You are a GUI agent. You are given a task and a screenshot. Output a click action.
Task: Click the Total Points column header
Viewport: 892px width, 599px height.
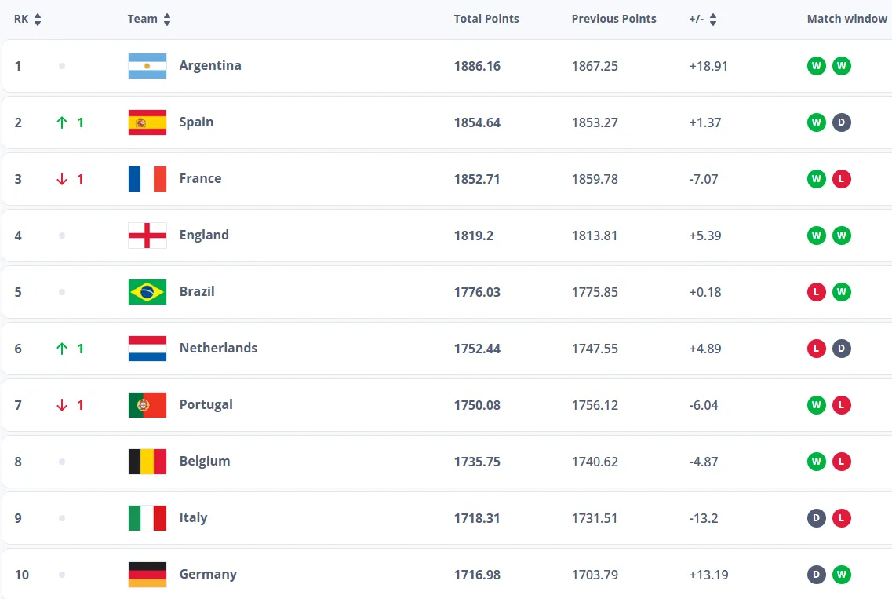(486, 19)
